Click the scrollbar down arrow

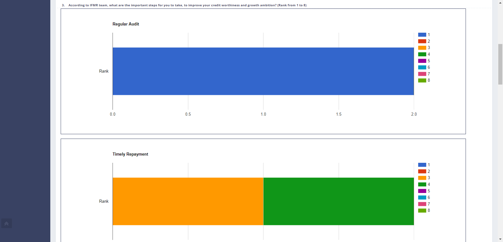pos(500,239)
